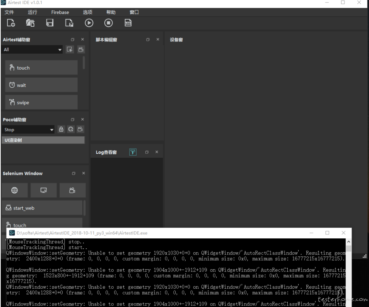Click the record icon in Poco辅助窗
Screen dimensions: 369x307
click(x=80, y=129)
